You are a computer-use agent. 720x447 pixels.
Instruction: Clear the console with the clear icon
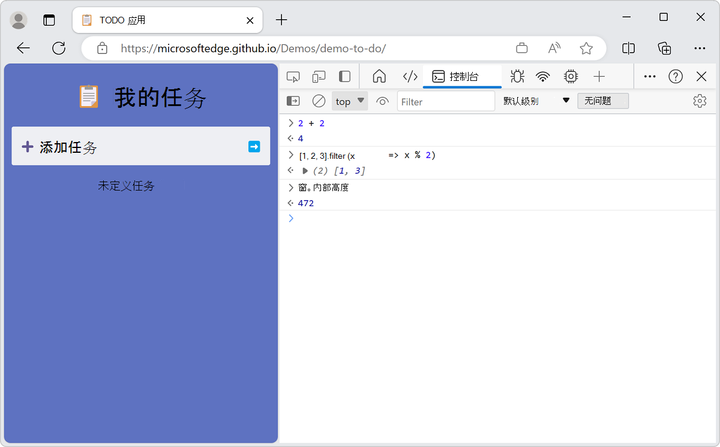tap(319, 101)
